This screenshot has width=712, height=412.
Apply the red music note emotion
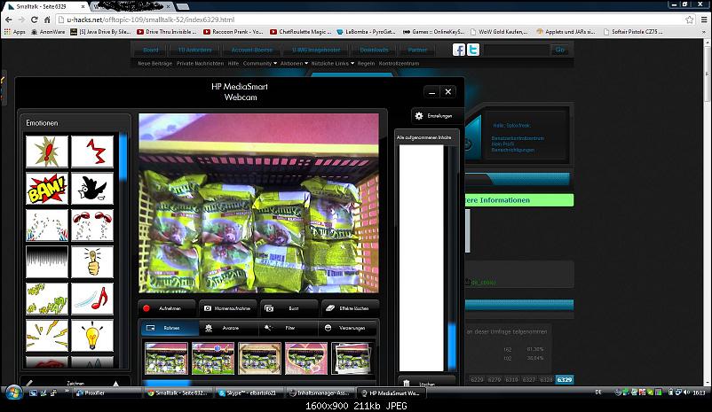91,299
